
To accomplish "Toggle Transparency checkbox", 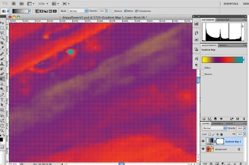I will tap(136, 11).
